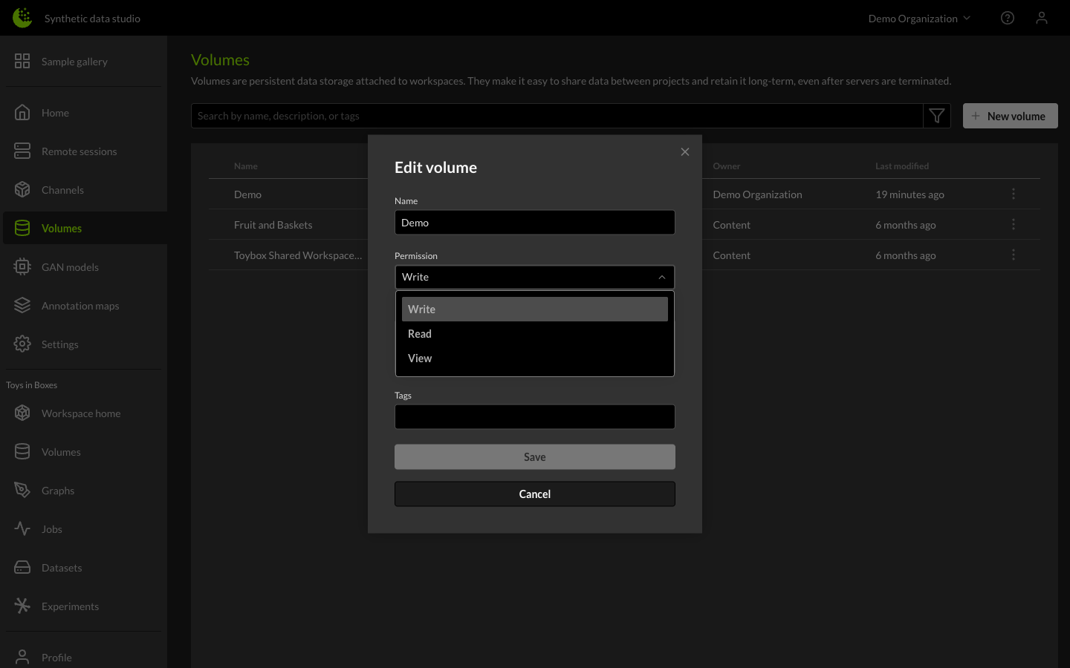Image resolution: width=1070 pixels, height=668 pixels.
Task: Collapse the Permission dropdown in Edit volume
Action: click(661, 277)
